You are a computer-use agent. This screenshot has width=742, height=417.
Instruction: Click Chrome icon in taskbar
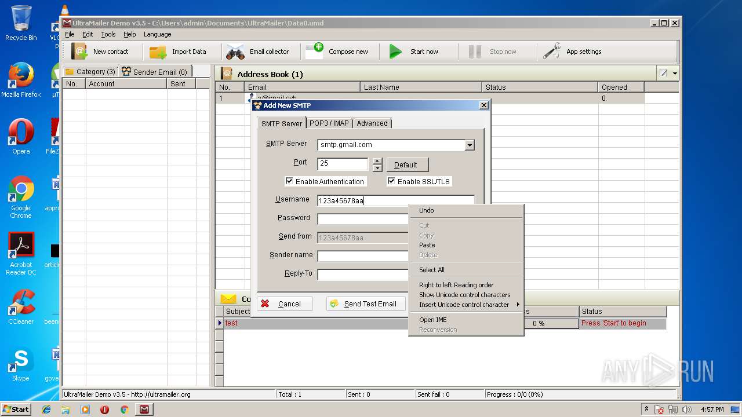coord(124,409)
